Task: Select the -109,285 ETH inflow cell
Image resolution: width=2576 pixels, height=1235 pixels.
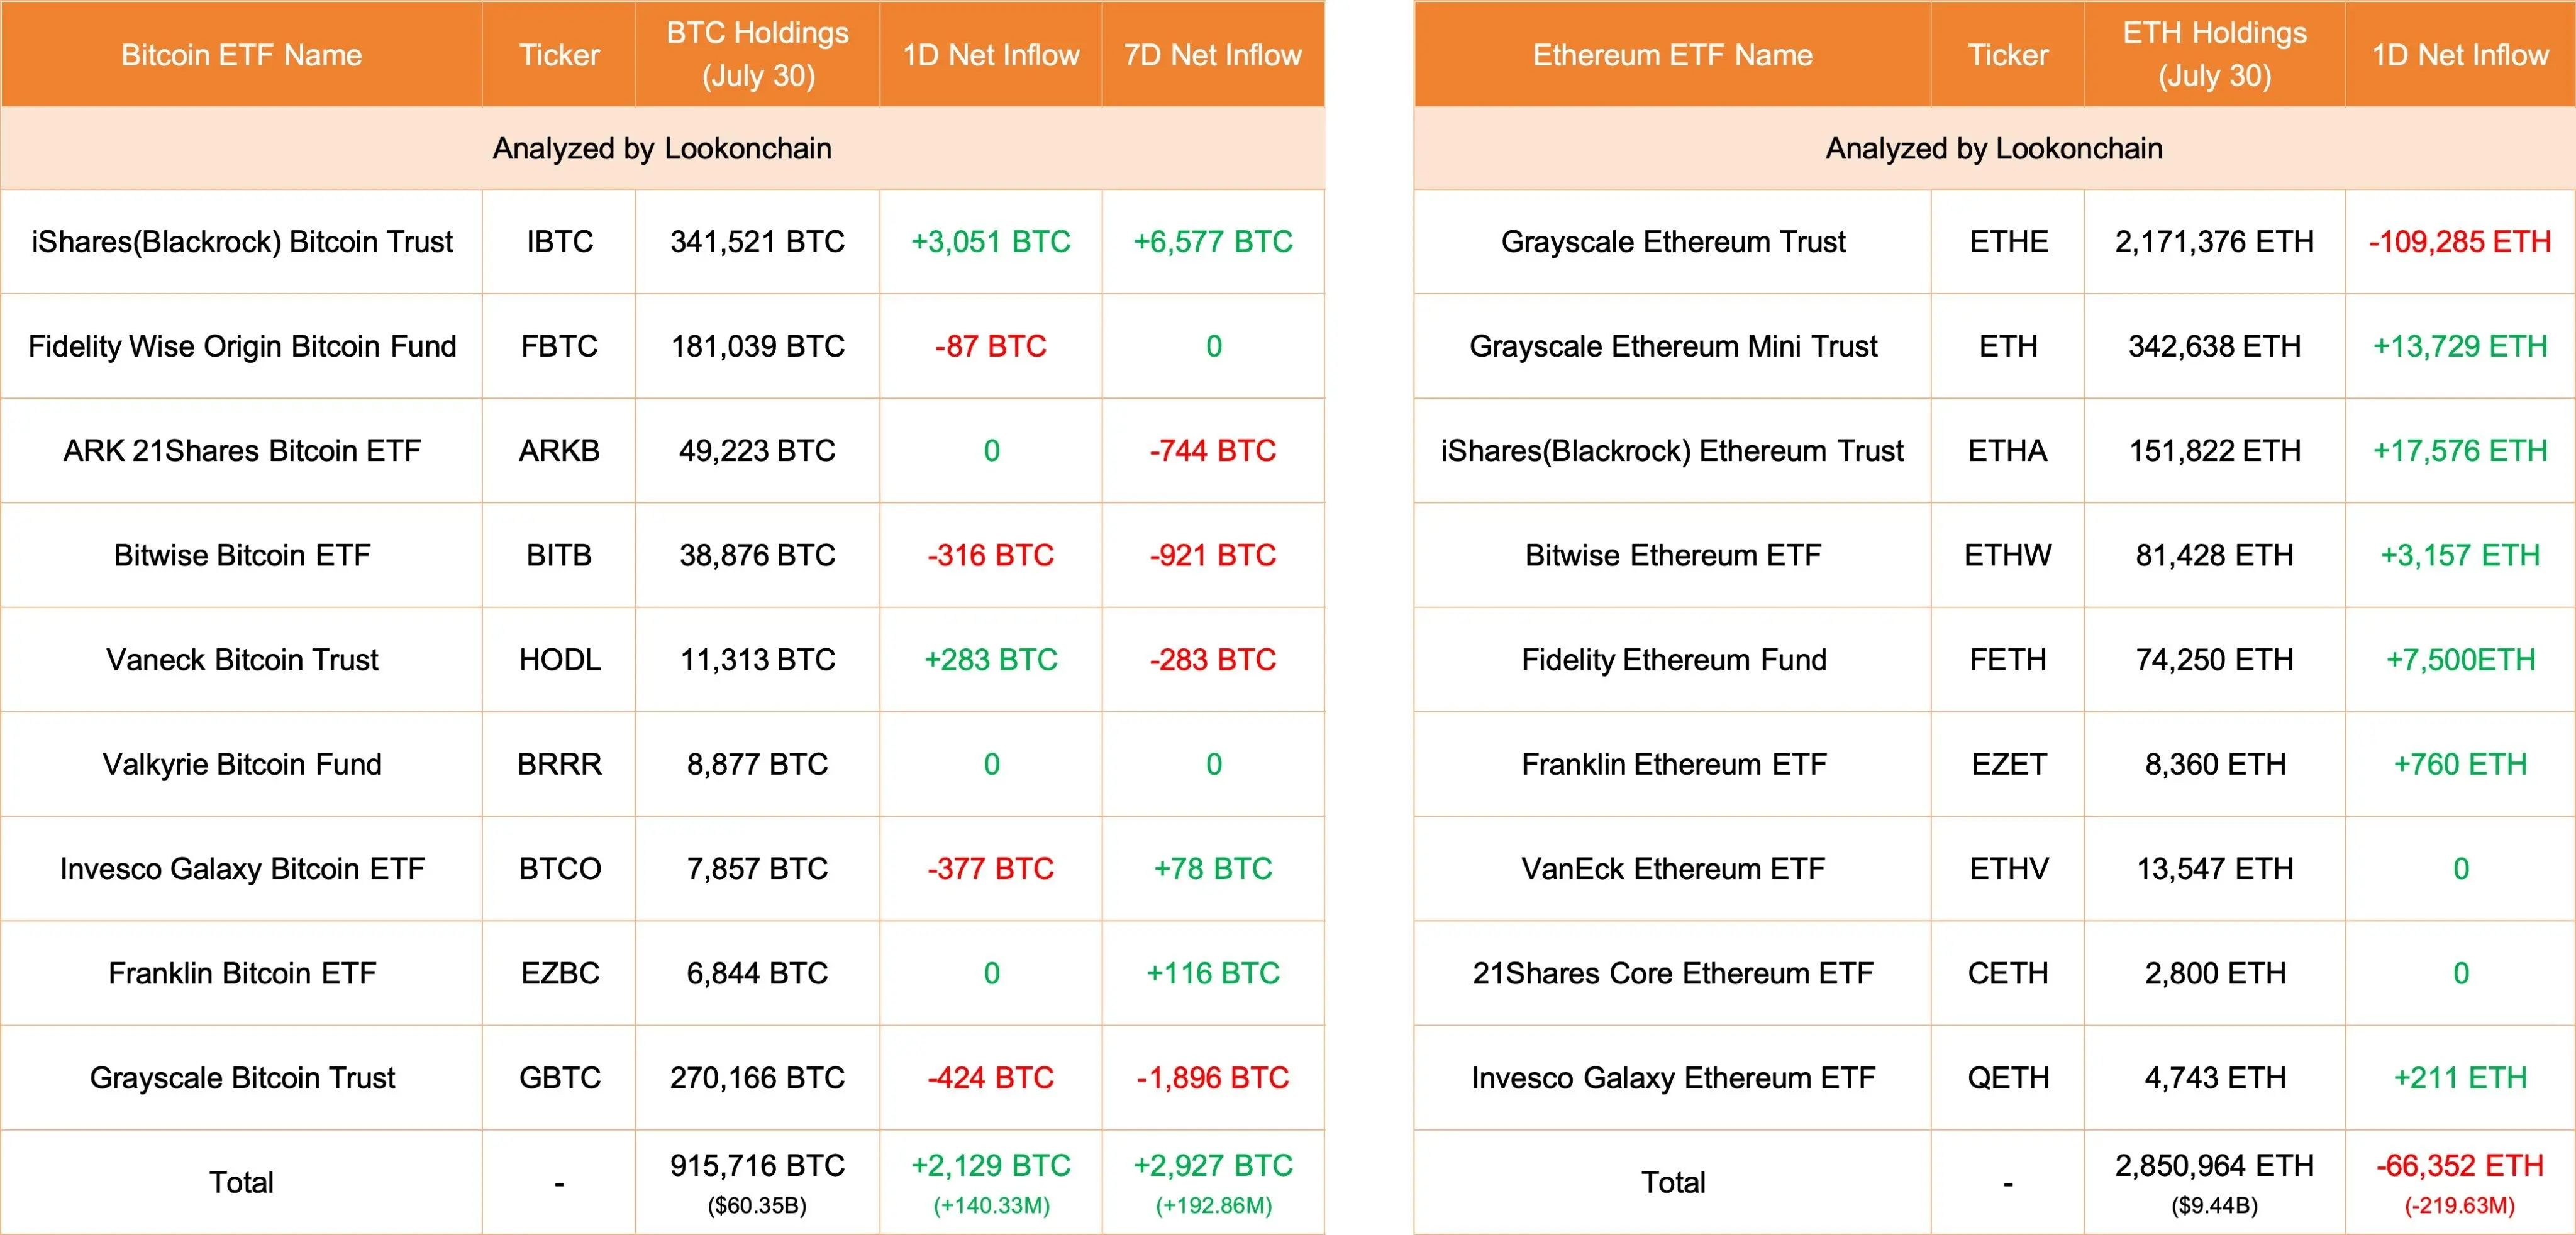Action: click(2459, 241)
